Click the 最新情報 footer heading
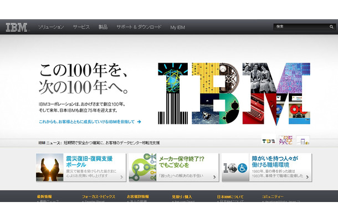The width and height of the screenshot is (338, 222). (x=44, y=196)
